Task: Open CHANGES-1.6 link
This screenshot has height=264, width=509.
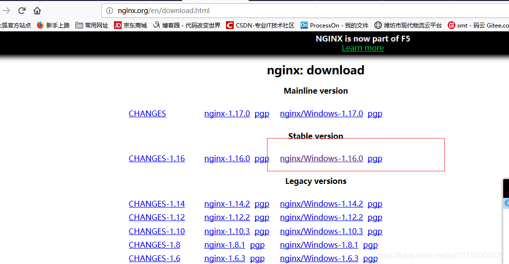Action: pyautogui.click(x=155, y=259)
